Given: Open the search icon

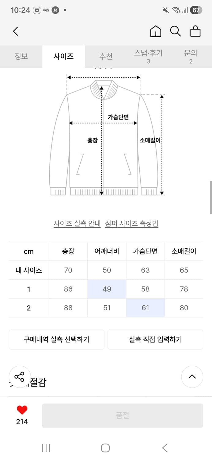Looking at the screenshot, I should pos(175,31).
